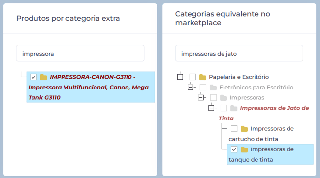This screenshot has width=320, height=178.
Task: Collapse the Impressoras tree branch
Action: coord(201,98)
